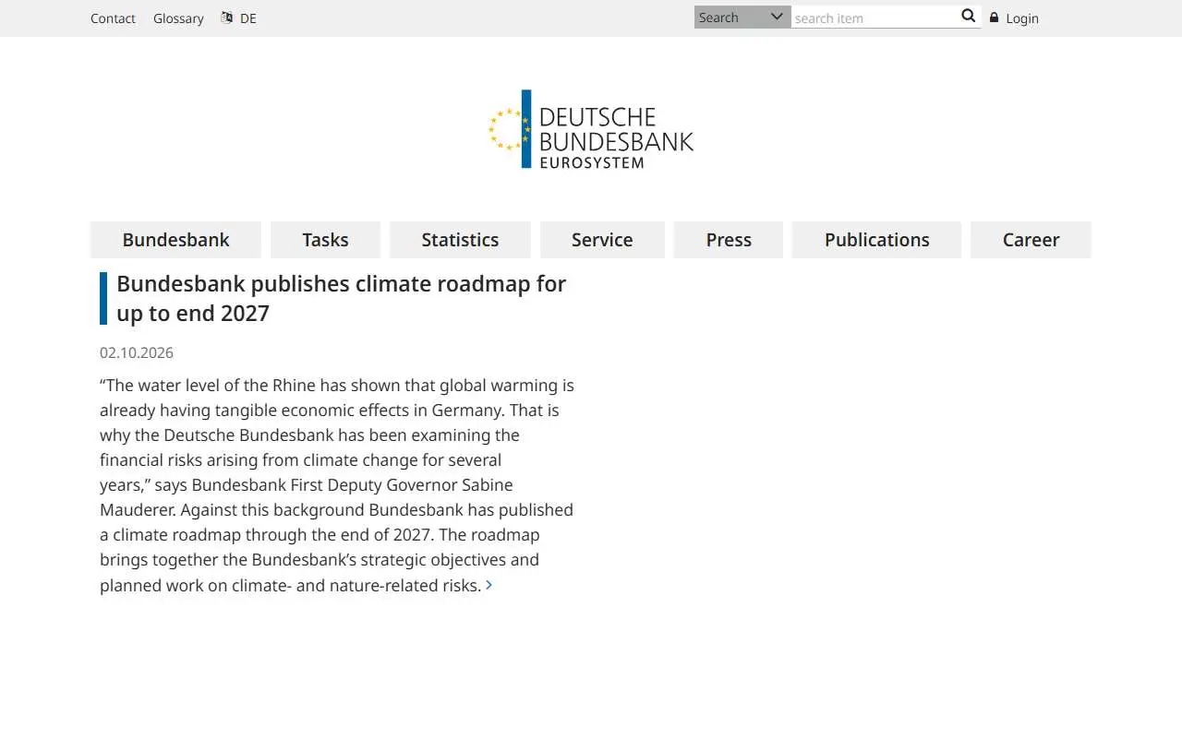
Task: Open the climate roadmap article headline
Action: point(341,298)
